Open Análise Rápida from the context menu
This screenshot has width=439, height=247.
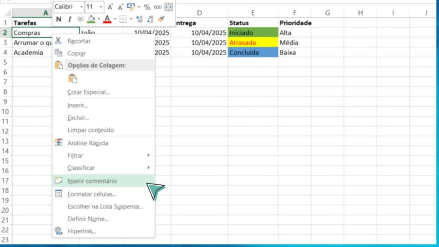(104, 143)
